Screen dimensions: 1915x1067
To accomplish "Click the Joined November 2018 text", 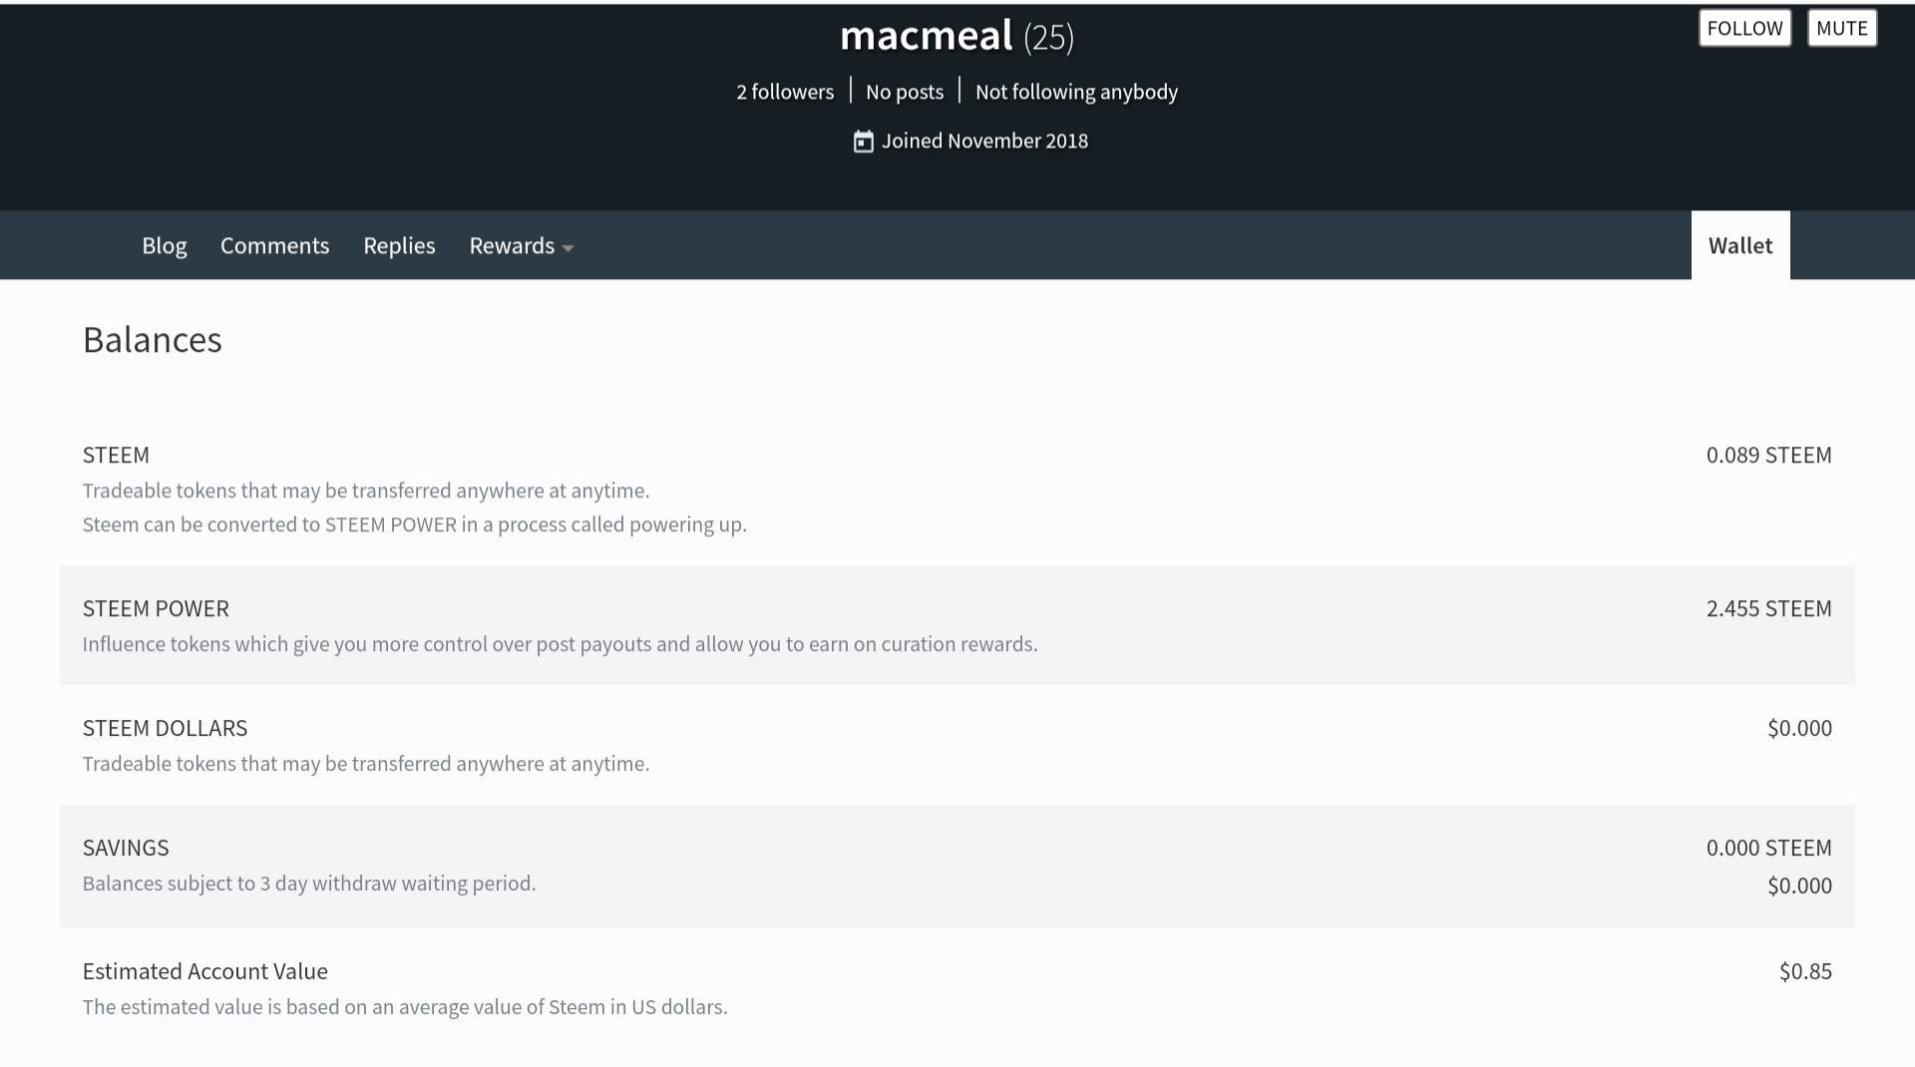I will click(984, 142).
